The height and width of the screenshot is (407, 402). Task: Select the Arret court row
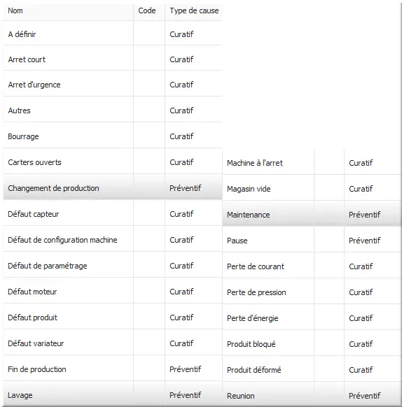112,59
